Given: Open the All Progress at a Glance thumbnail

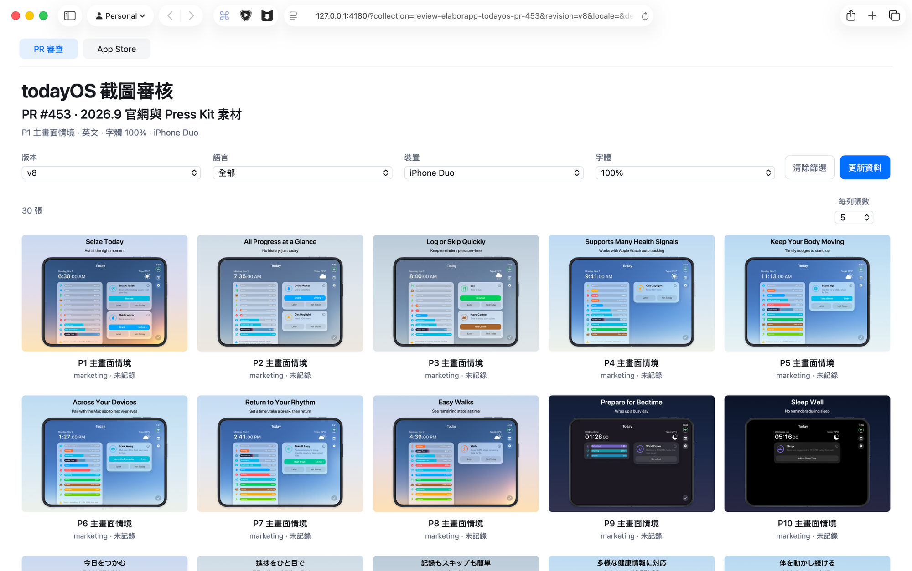Looking at the screenshot, I should (280, 293).
